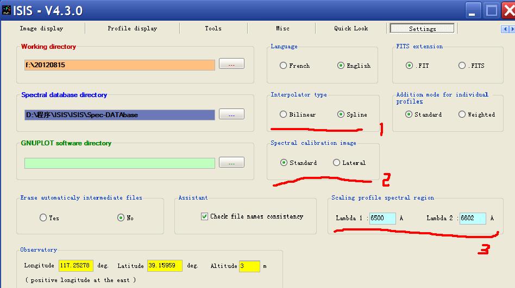This screenshot has height=288, width=515.
Task: Toggle Check file names consistency checkbox
Action: point(204,216)
